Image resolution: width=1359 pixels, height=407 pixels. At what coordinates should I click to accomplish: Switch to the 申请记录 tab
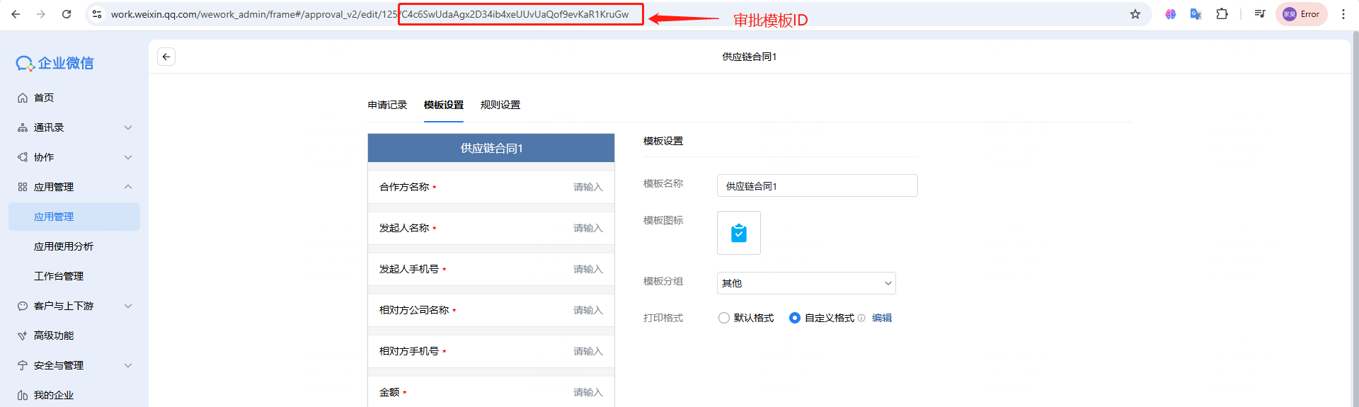(387, 105)
